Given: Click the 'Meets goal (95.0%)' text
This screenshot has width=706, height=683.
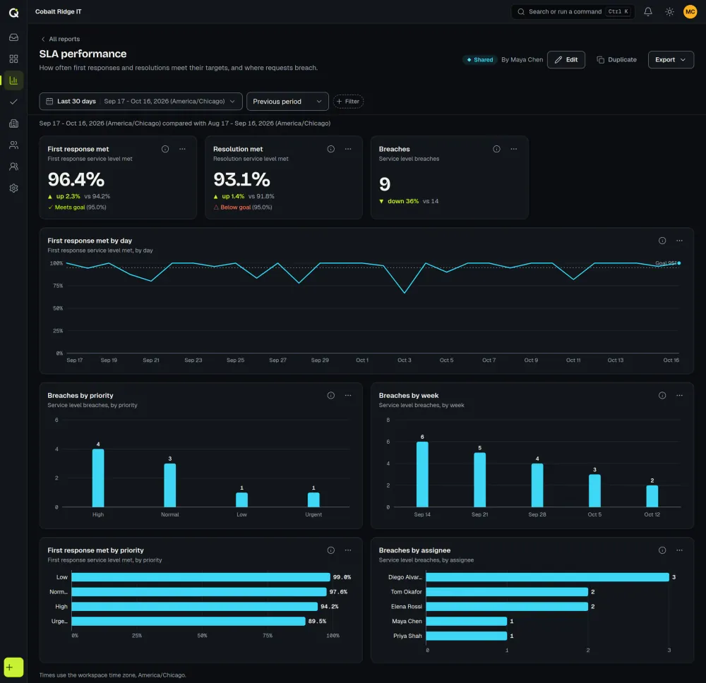Looking at the screenshot, I should click(x=78, y=207).
